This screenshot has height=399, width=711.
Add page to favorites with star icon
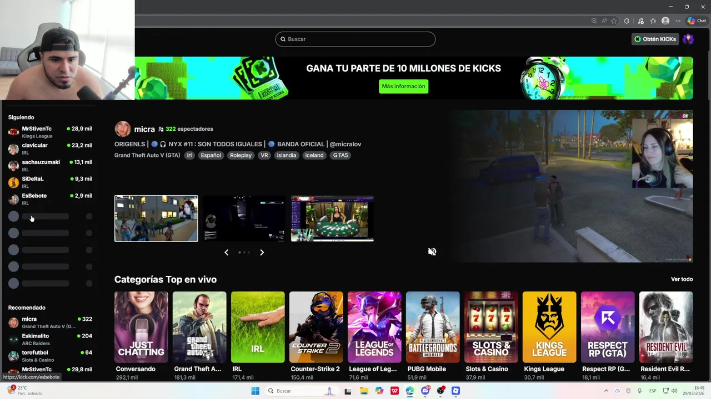[614, 21]
